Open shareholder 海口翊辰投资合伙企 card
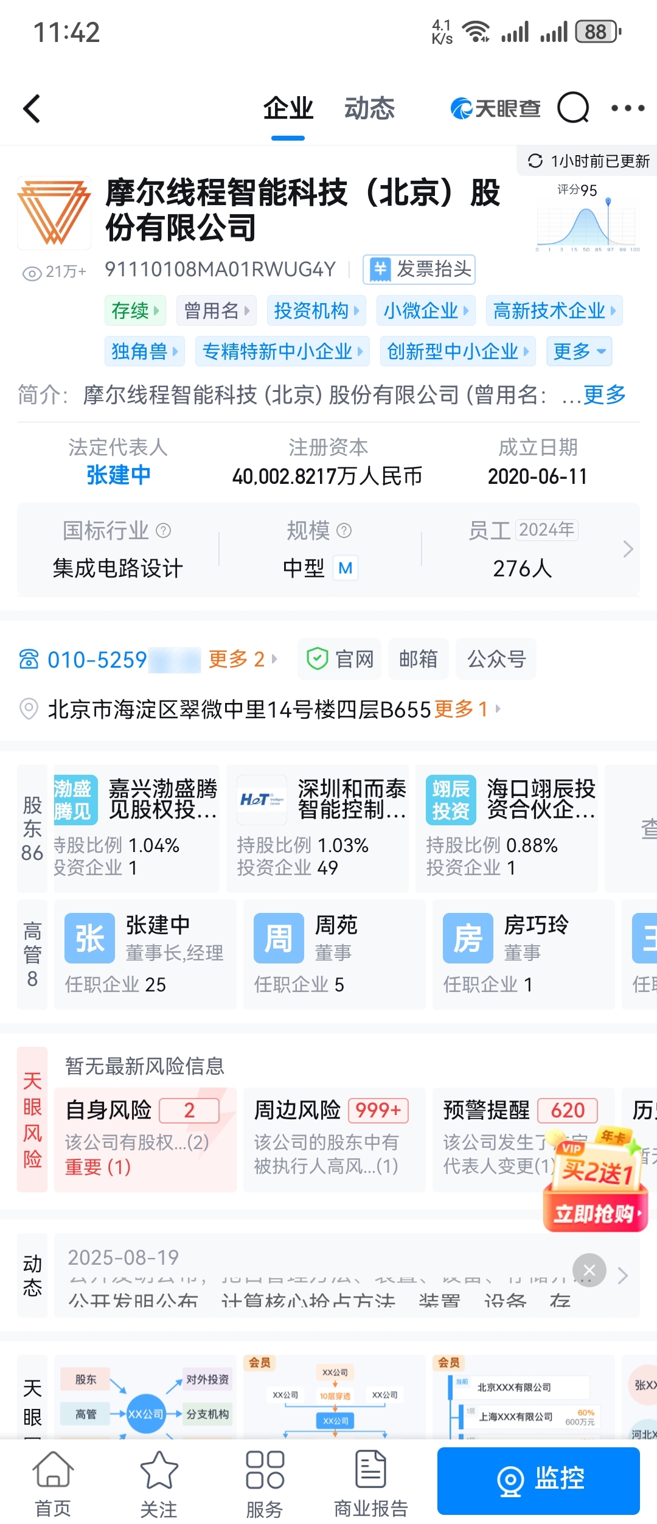 (507, 828)
